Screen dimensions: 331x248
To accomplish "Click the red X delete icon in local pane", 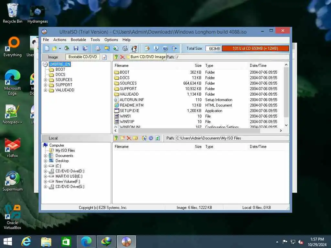I will point(129,138).
